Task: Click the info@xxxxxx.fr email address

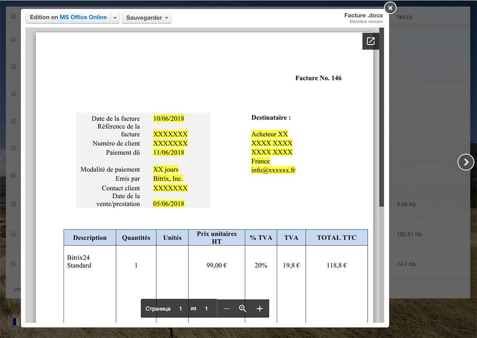Action: [273, 170]
